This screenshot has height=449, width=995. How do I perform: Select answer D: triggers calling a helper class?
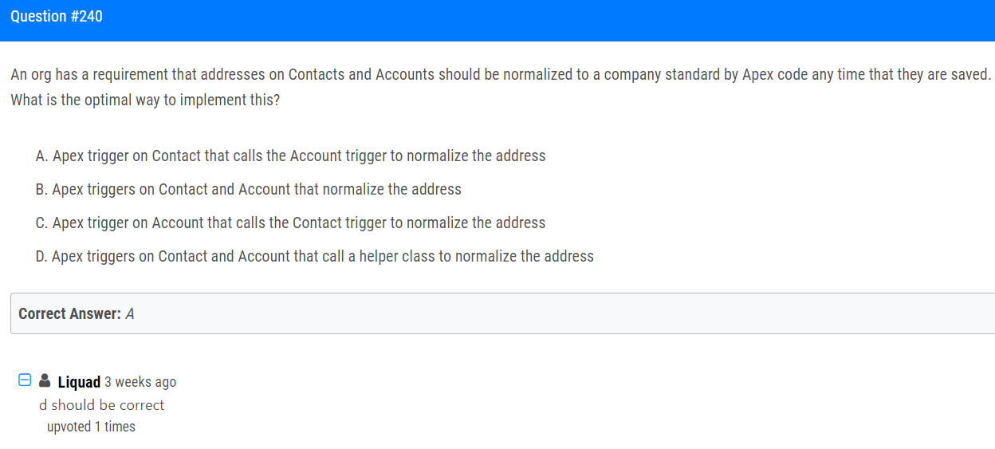[314, 256]
